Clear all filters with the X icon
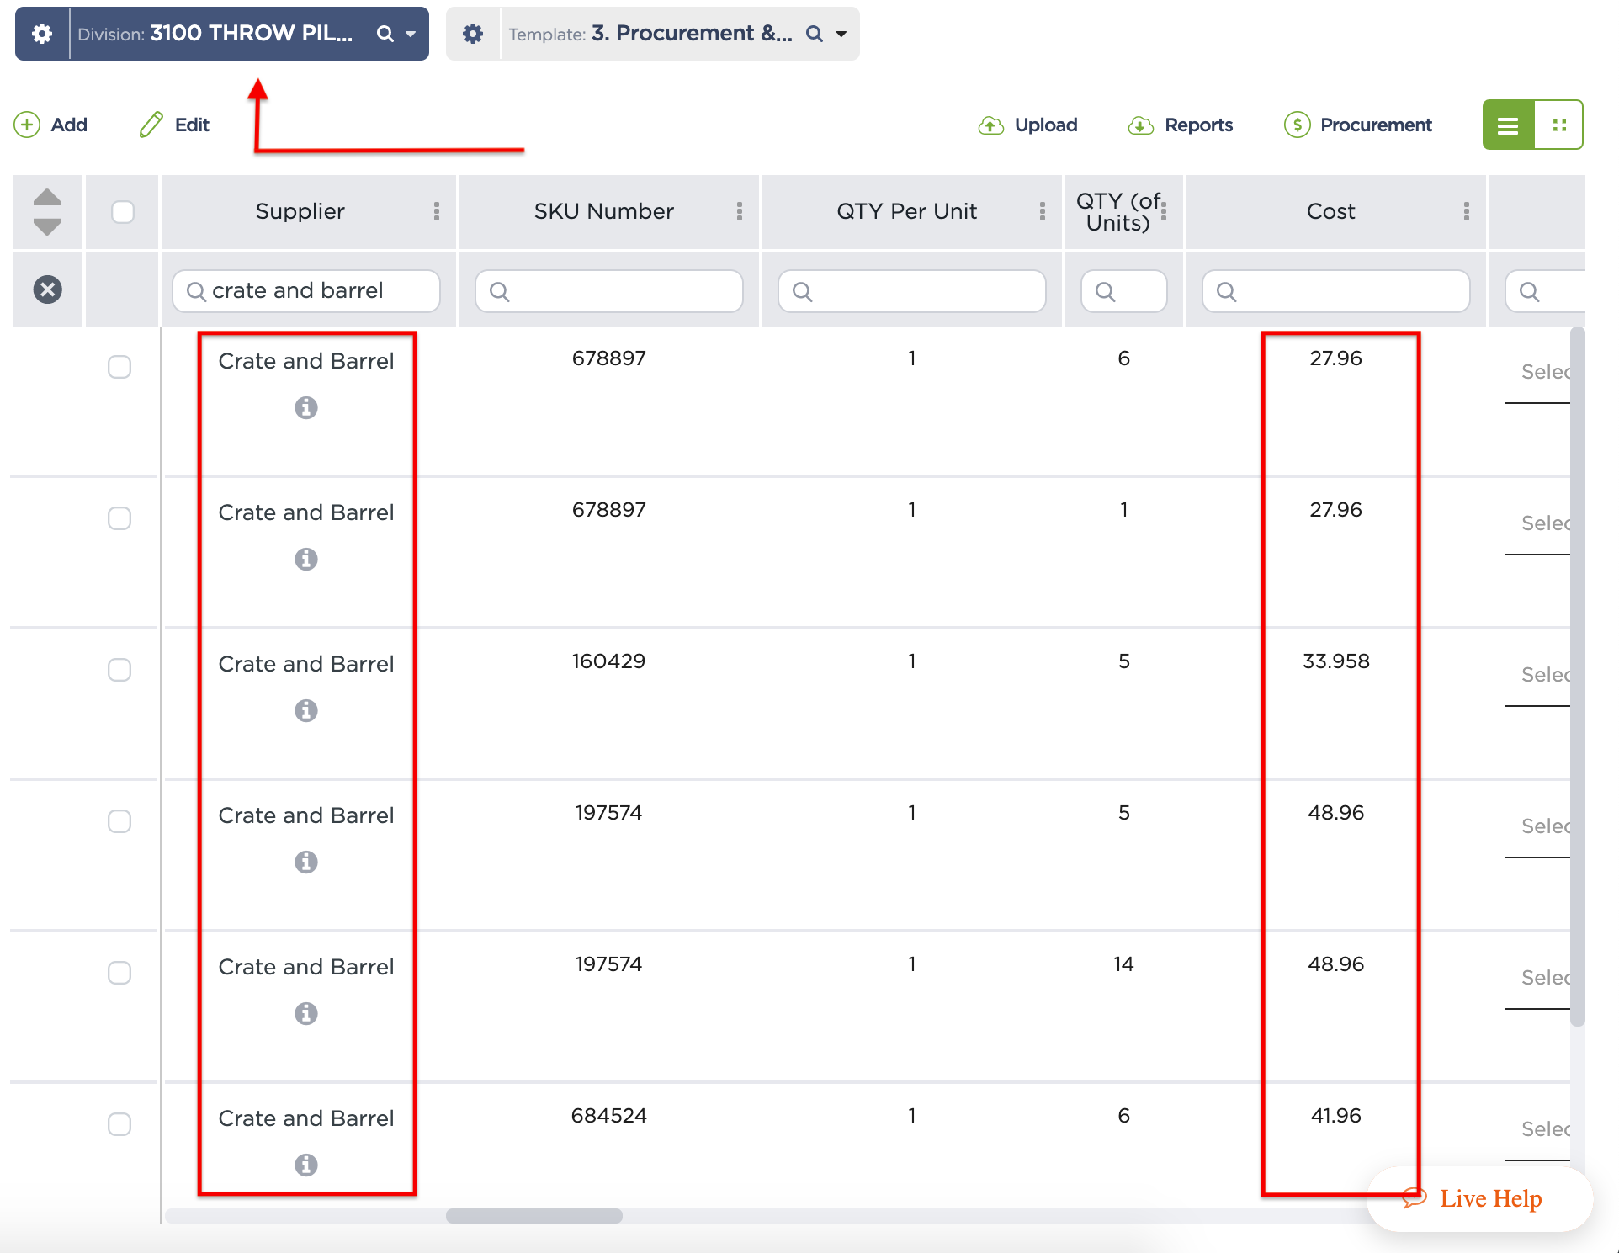The height and width of the screenshot is (1253, 1619). (47, 289)
